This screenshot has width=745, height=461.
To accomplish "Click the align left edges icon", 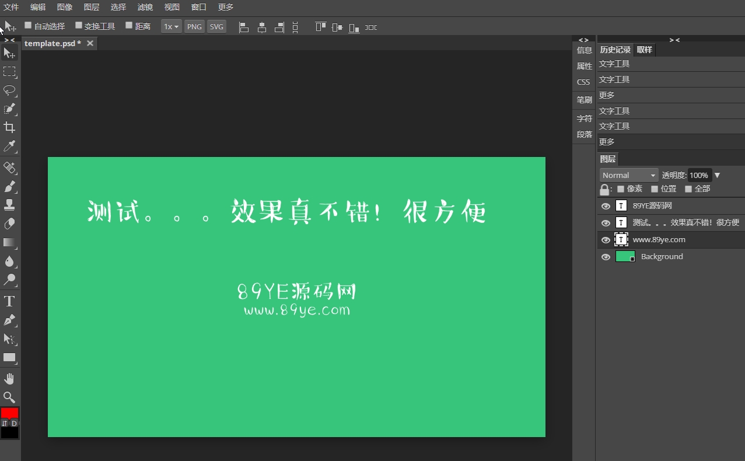I will tap(244, 27).
